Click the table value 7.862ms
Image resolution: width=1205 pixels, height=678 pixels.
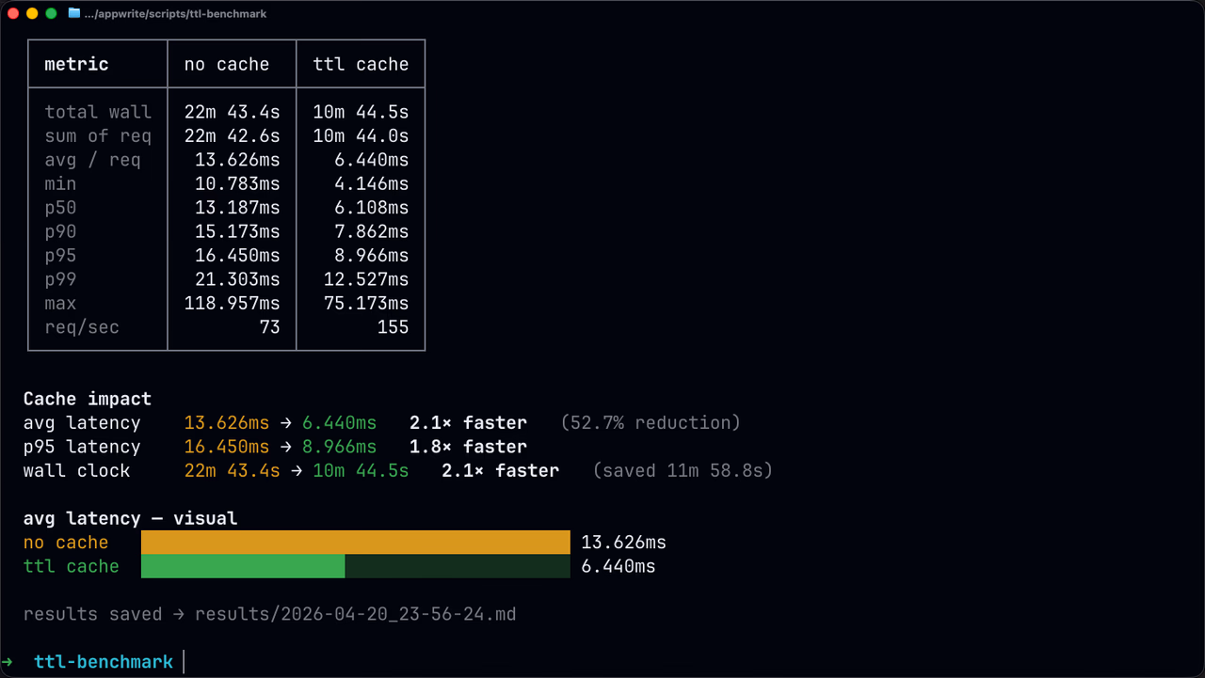tap(372, 231)
